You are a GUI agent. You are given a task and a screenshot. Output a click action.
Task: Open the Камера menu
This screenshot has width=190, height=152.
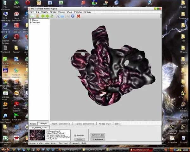[x=53, y=12]
